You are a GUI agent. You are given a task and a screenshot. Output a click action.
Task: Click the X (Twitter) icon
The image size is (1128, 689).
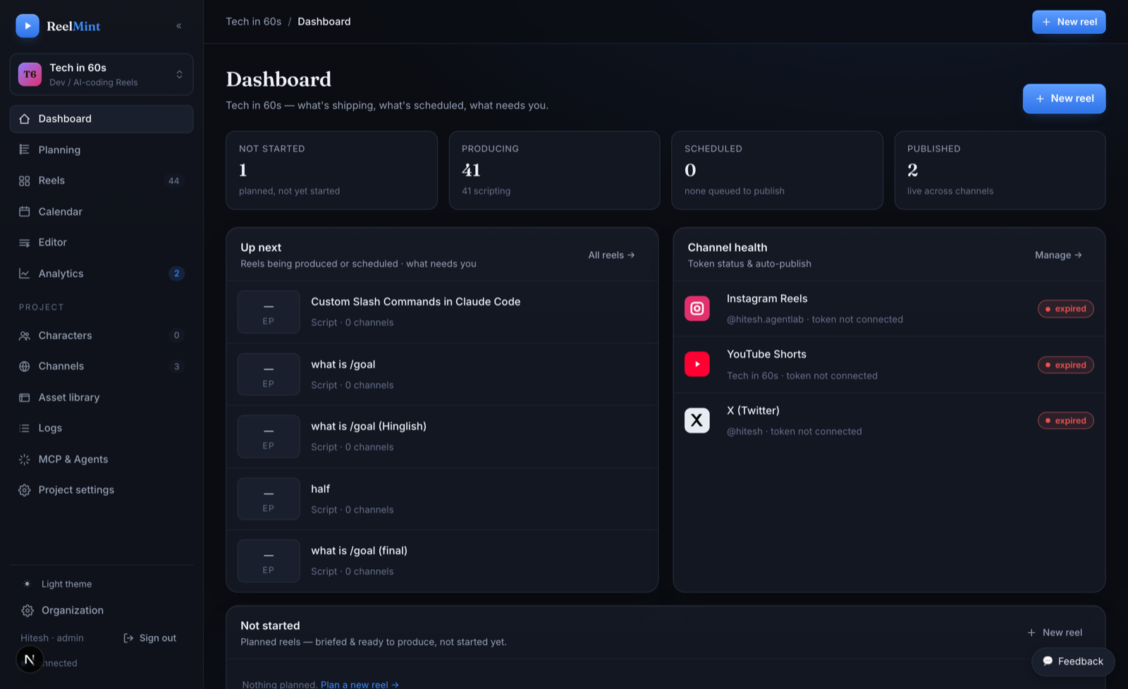point(697,420)
